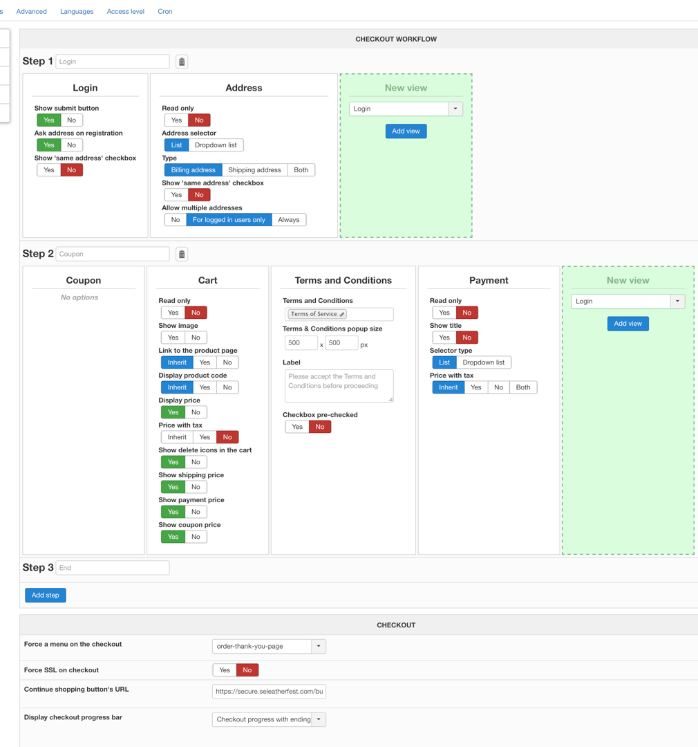Open the Access level tab
This screenshot has height=747, width=698.
125,12
